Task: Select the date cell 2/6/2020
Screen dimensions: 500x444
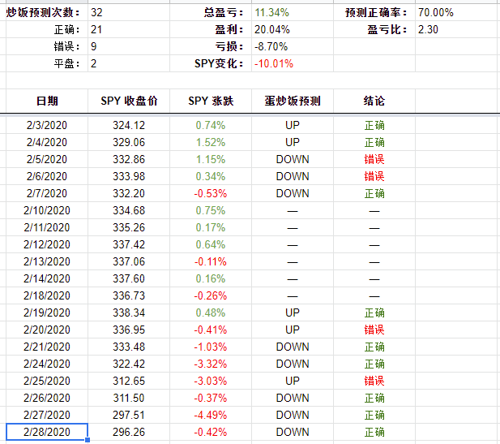Action: (47, 176)
